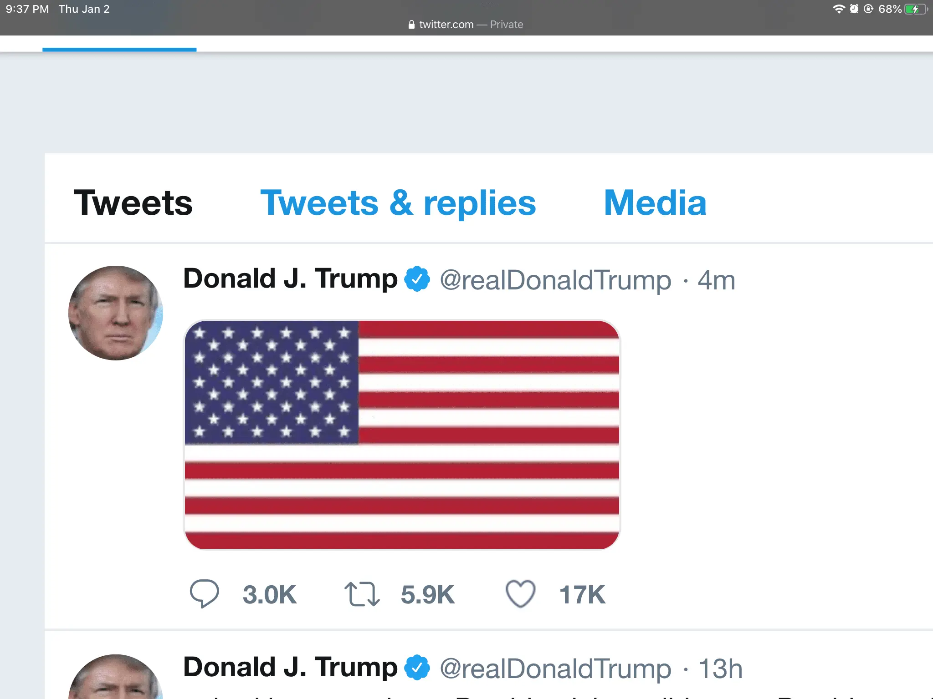The width and height of the screenshot is (933, 699).
Task: Click the verified badge on the 13h tweet
Action: coord(418,668)
